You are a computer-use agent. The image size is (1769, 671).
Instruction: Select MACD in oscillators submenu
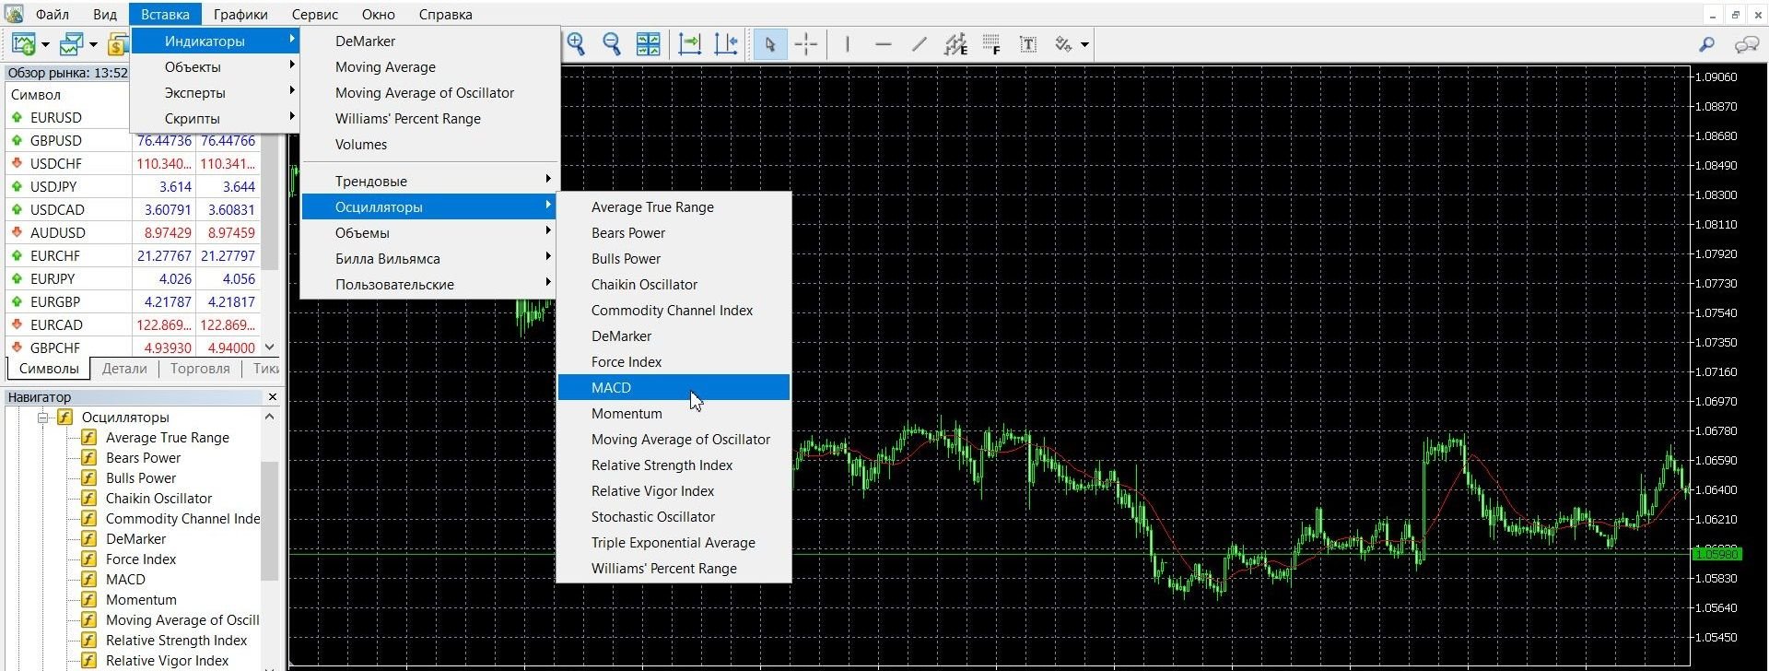674,387
